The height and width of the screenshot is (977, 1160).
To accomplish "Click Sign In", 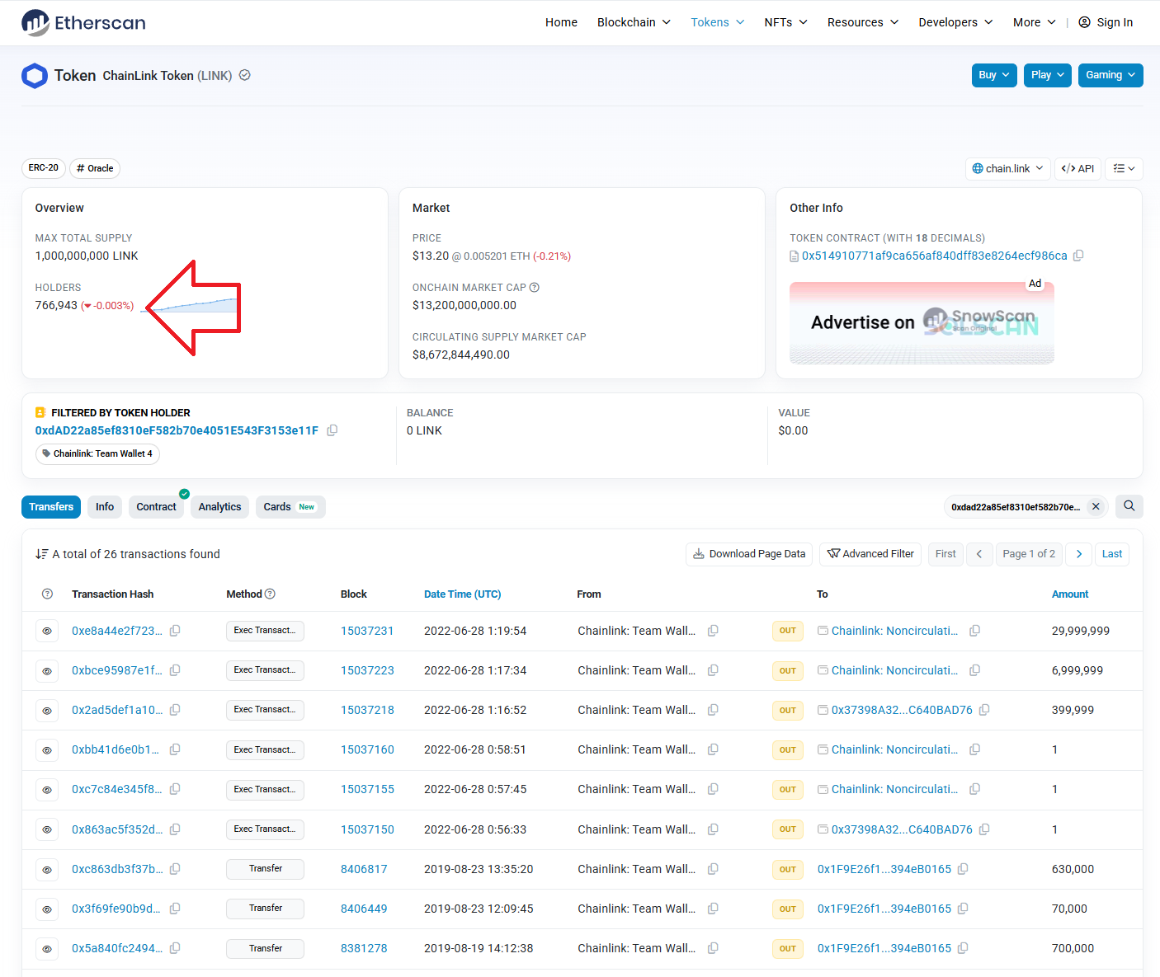I will pos(1106,22).
